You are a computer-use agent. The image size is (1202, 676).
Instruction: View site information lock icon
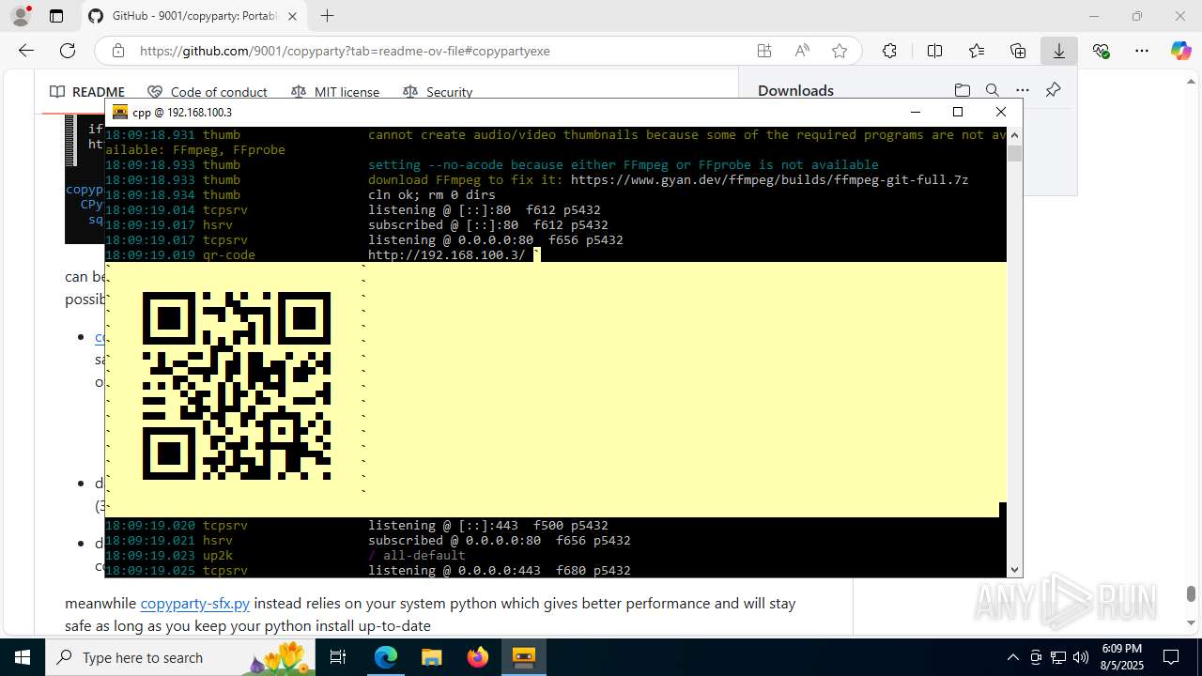[117, 51]
